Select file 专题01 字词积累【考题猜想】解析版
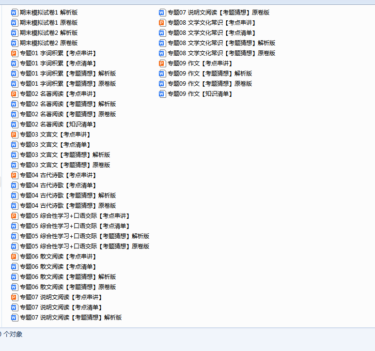 [x=68, y=74]
